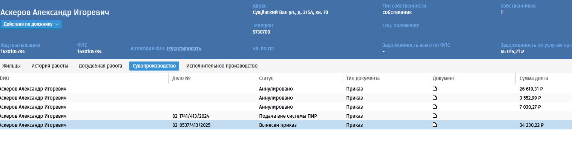This screenshot has height=146, width=572.
Task: Click debt total 65 014,21 ₽
Action: (x=512, y=52)
